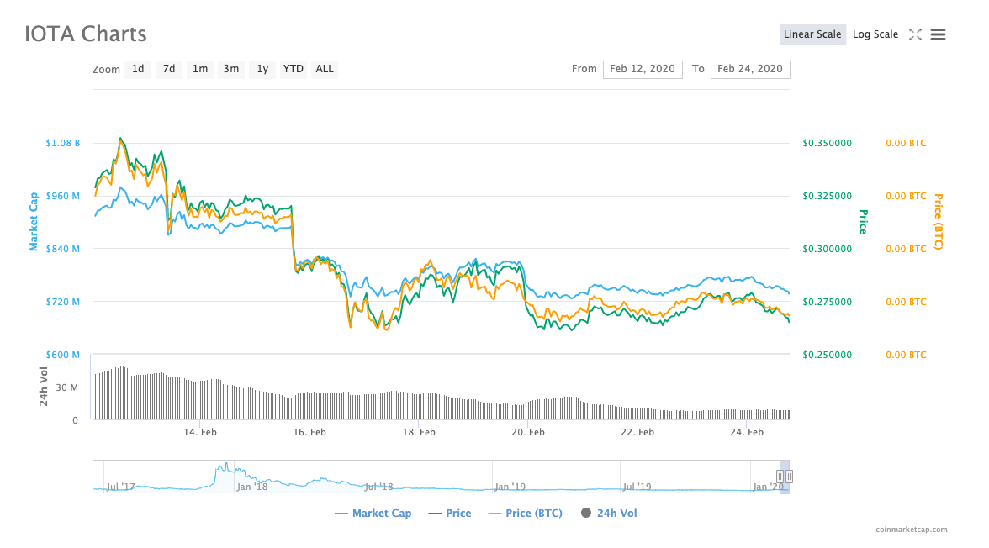The image size is (989, 548).
Task: Edit the From date field
Action: tap(643, 70)
